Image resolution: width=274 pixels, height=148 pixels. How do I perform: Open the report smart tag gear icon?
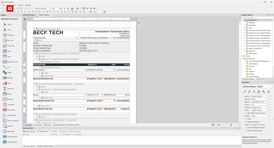(x=139, y=23)
